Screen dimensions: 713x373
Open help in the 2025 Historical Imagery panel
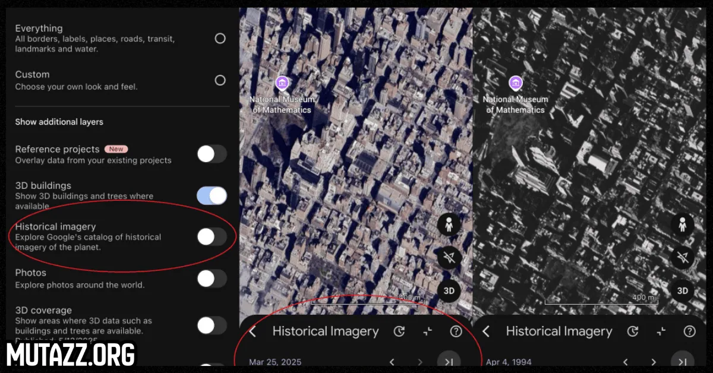point(456,331)
